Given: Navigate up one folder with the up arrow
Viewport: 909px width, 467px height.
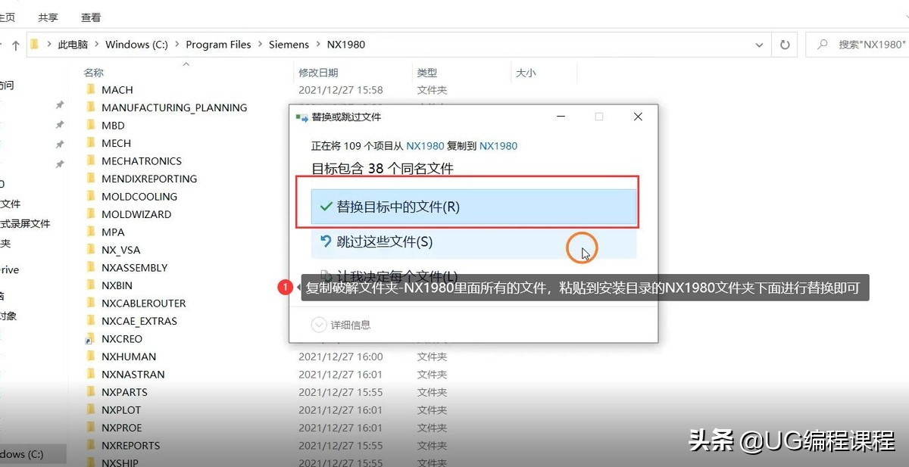Looking at the screenshot, I should pos(15,44).
